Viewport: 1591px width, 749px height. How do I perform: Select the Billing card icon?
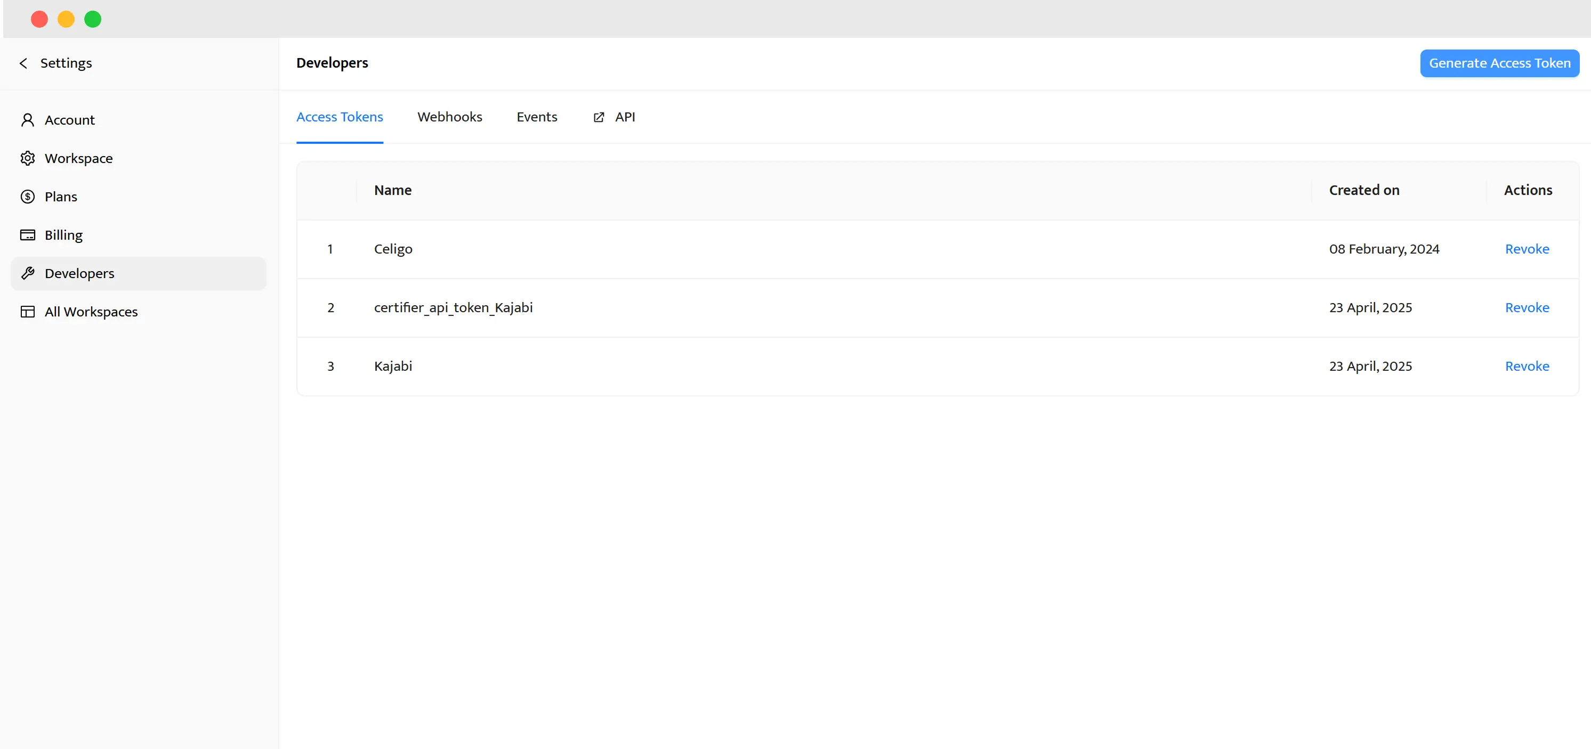pos(28,234)
